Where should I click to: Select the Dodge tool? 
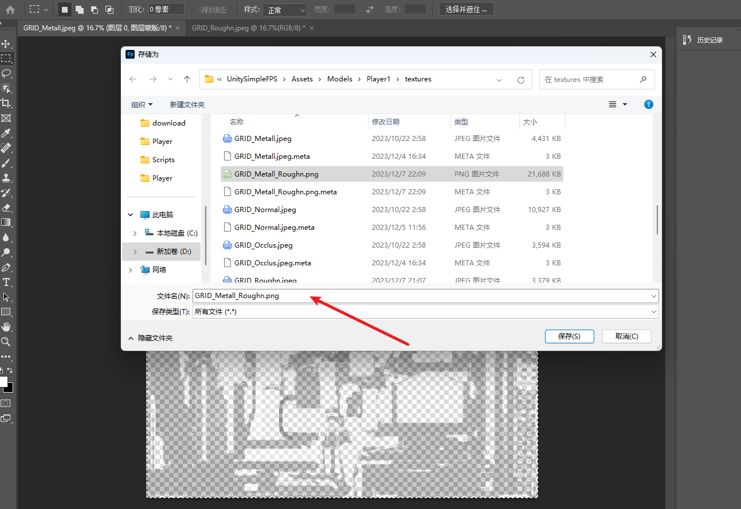[6, 252]
